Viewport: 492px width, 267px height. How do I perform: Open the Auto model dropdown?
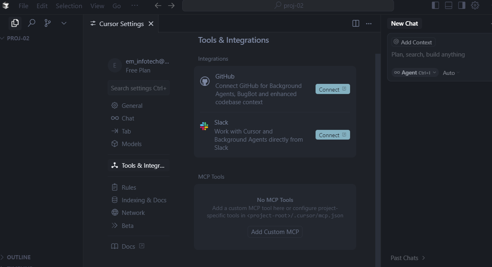click(x=451, y=73)
